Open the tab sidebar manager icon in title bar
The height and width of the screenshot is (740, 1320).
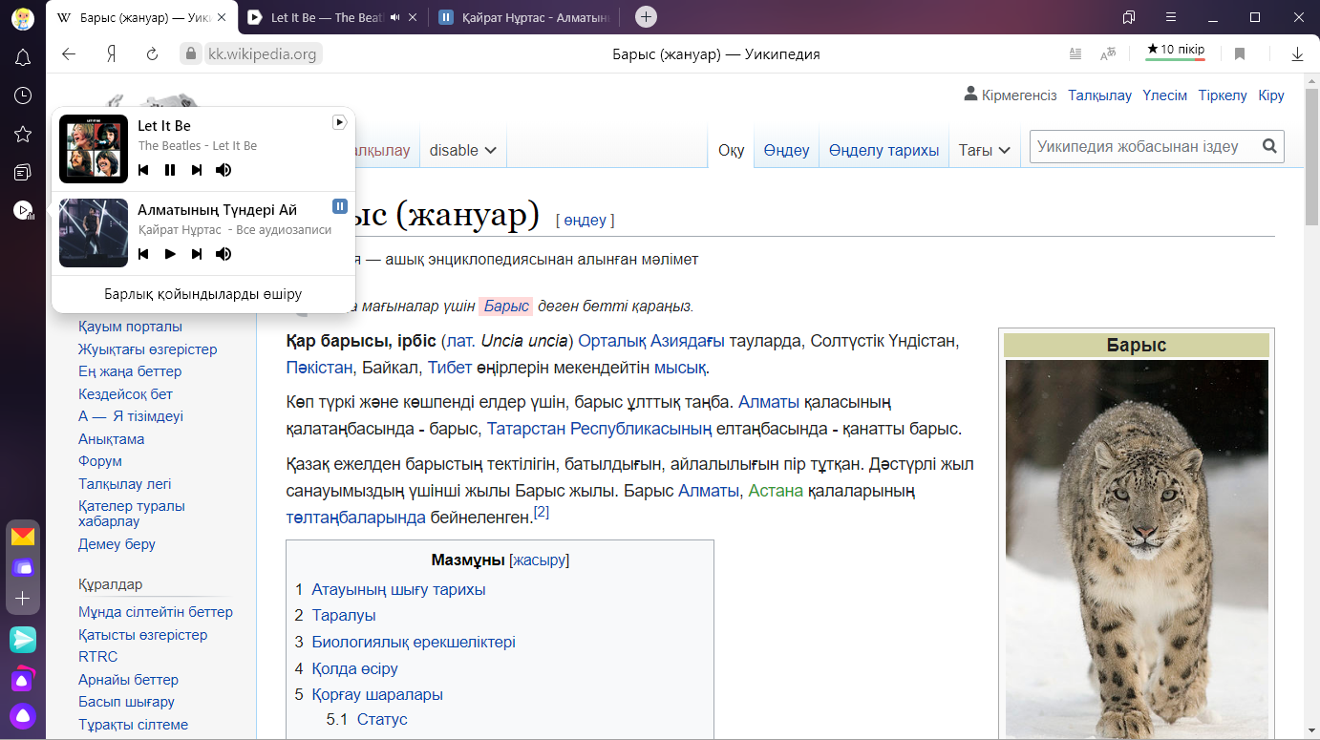[x=1129, y=17]
